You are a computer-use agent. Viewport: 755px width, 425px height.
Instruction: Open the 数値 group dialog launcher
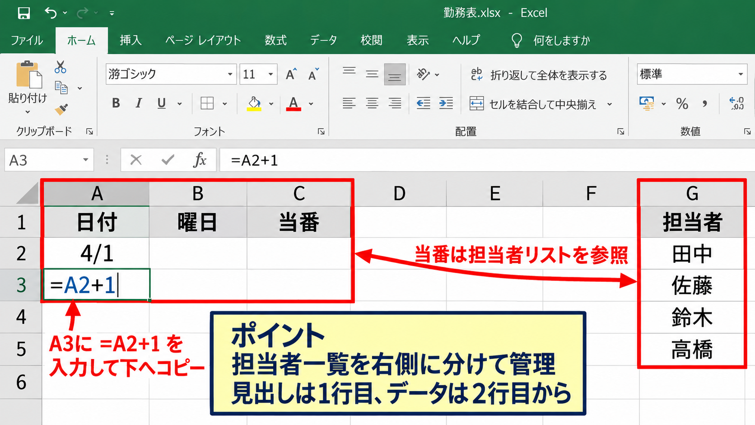[747, 131]
